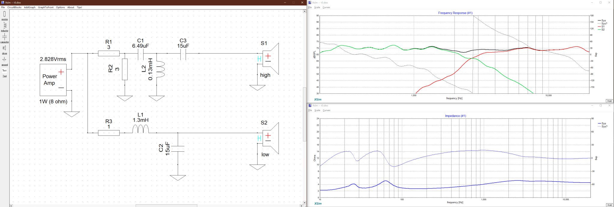The image size is (614, 207).
Task: Click the Hold button in Impedance graph
Action: (x=610, y=205)
